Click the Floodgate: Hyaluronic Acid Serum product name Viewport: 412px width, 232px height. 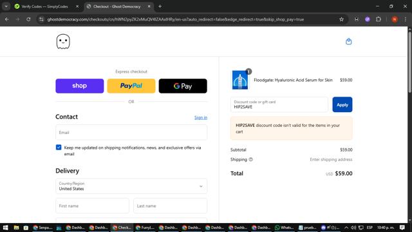point(293,80)
